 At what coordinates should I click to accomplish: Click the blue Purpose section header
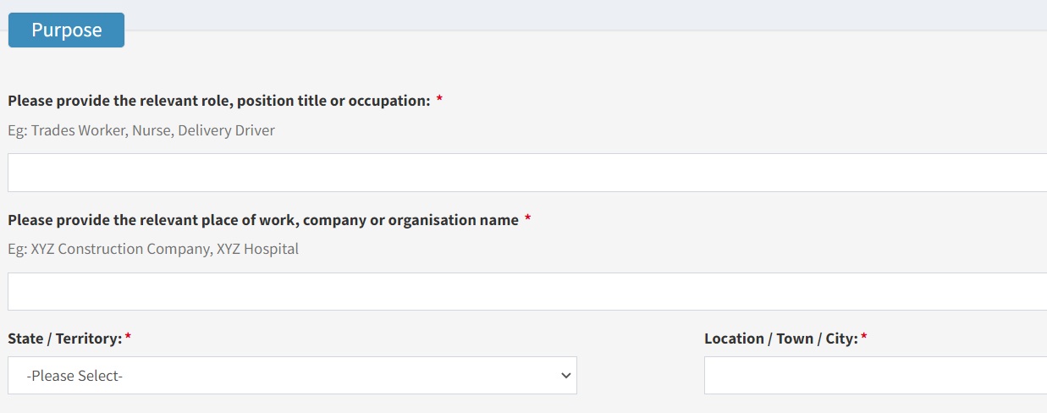point(66,30)
